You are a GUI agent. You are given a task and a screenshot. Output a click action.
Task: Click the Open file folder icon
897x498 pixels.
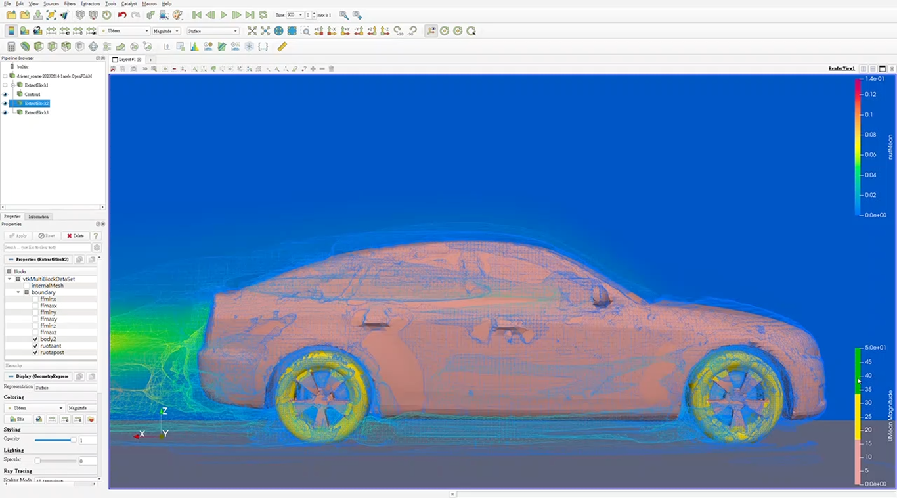tap(11, 15)
